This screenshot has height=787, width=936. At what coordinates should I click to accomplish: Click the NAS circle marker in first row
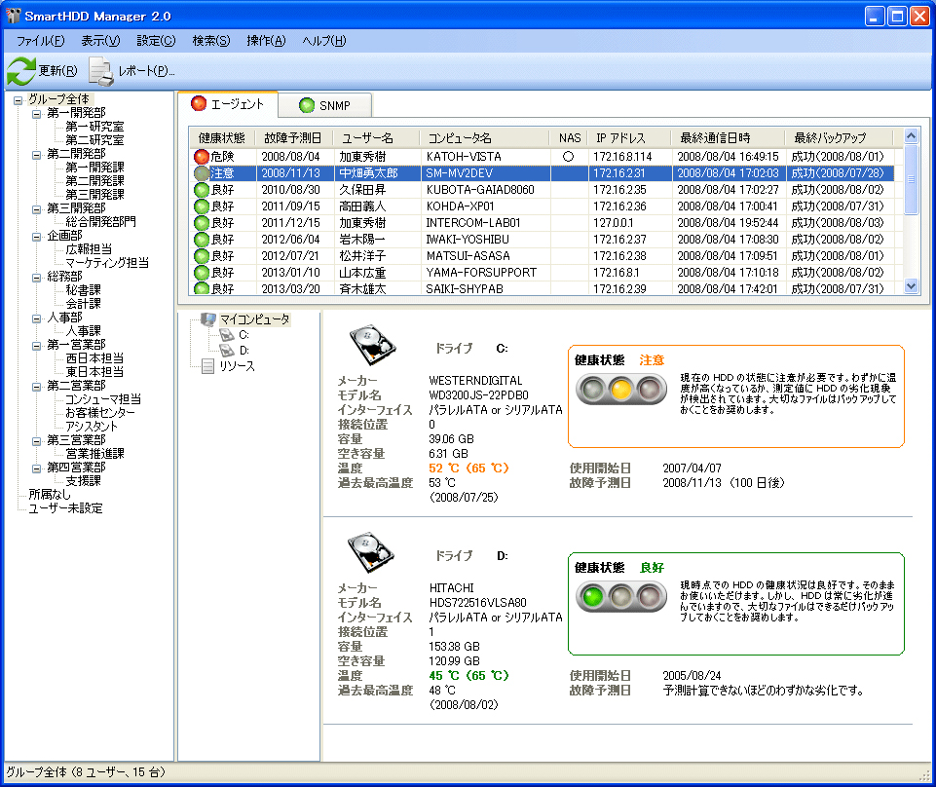click(x=568, y=156)
